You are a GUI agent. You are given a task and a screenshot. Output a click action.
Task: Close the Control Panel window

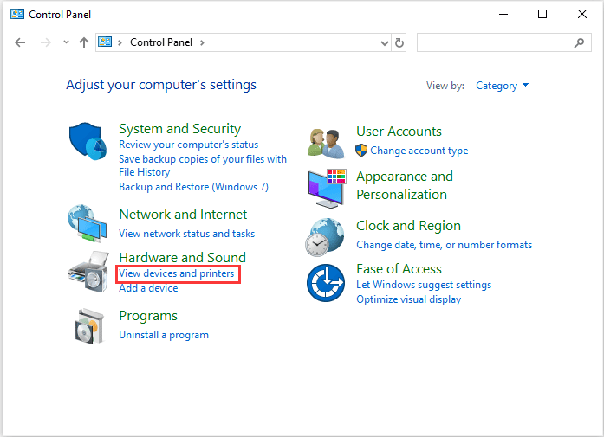[582, 14]
